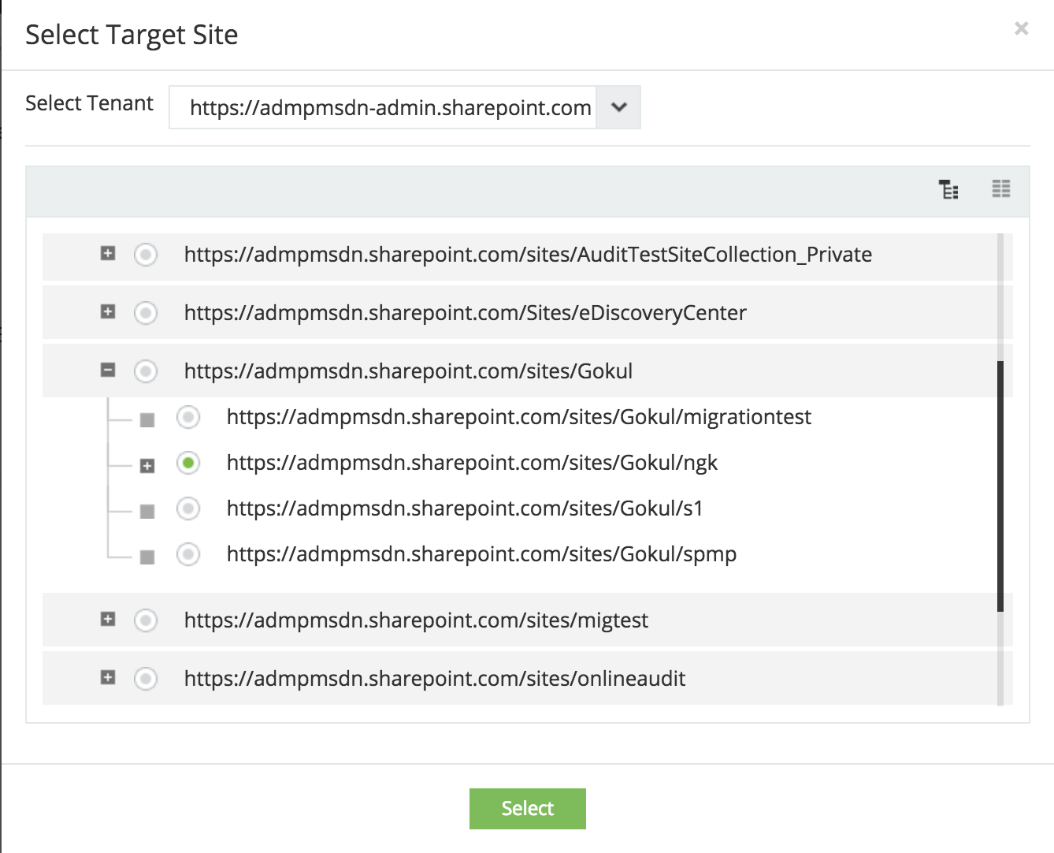Select the Gokul/s1 radio button
The width and height of the screenshot is (1054, 853).
188,508
